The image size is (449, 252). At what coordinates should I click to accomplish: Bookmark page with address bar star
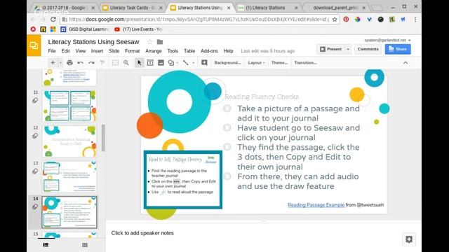[335, 20]
